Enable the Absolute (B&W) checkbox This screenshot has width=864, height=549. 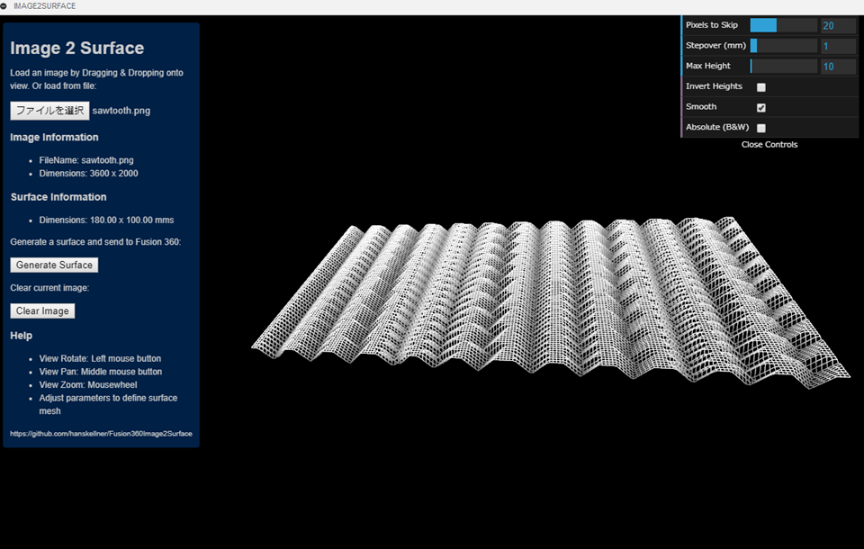761,128
